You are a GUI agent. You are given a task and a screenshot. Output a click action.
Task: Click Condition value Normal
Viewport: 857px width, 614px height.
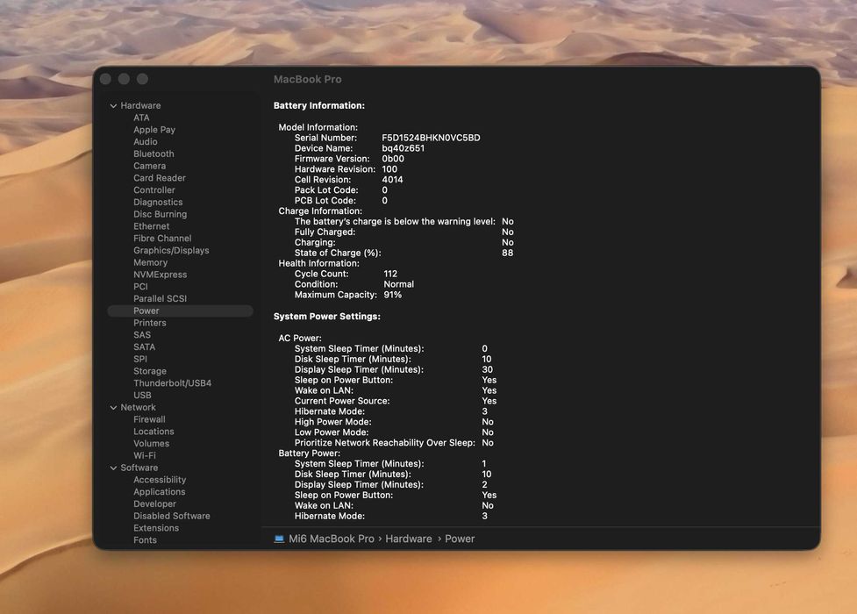[398, 284]
